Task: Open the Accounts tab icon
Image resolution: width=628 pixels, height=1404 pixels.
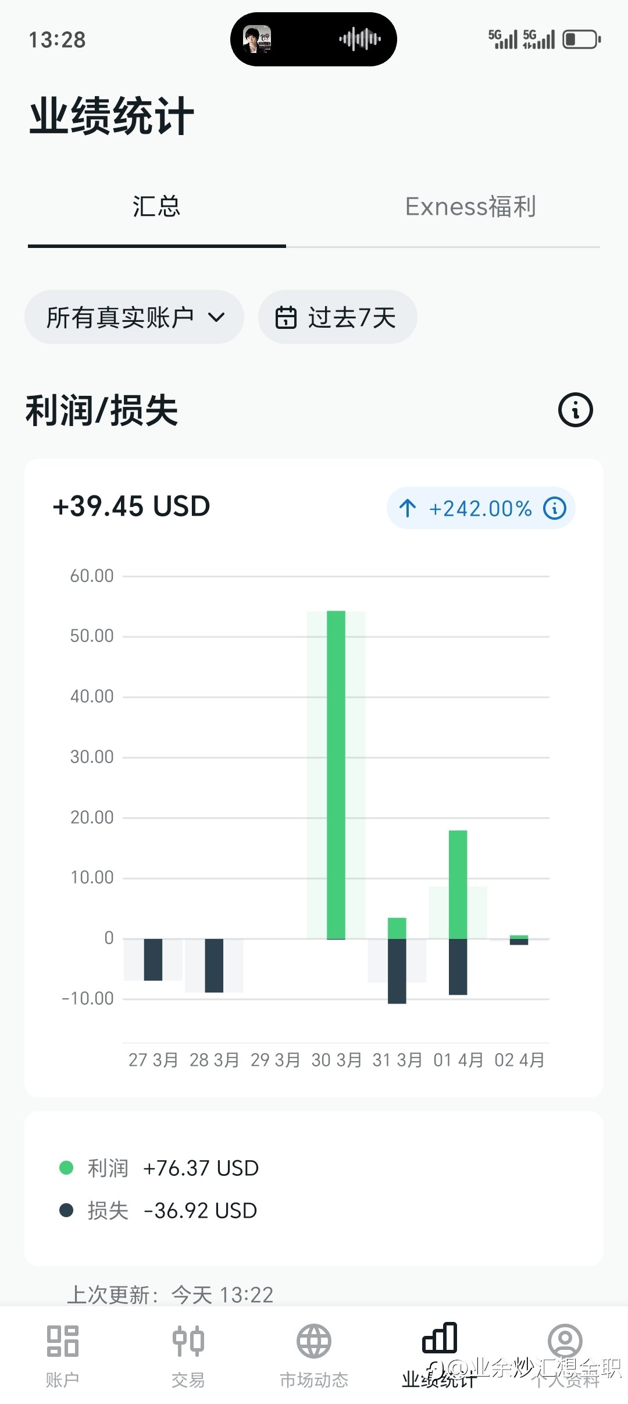Action: coord(62,1341)
